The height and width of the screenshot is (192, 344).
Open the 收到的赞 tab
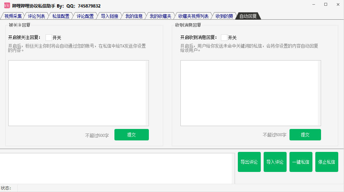tap(224, 16)
